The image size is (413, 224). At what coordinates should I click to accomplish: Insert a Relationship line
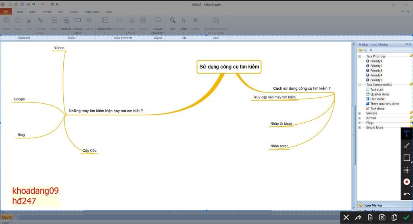[104, 25]
